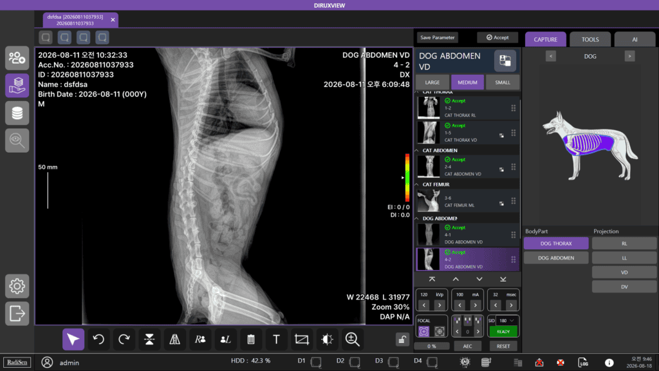Go to next species right of DOG
659x371 pixels.
point(629,57)
